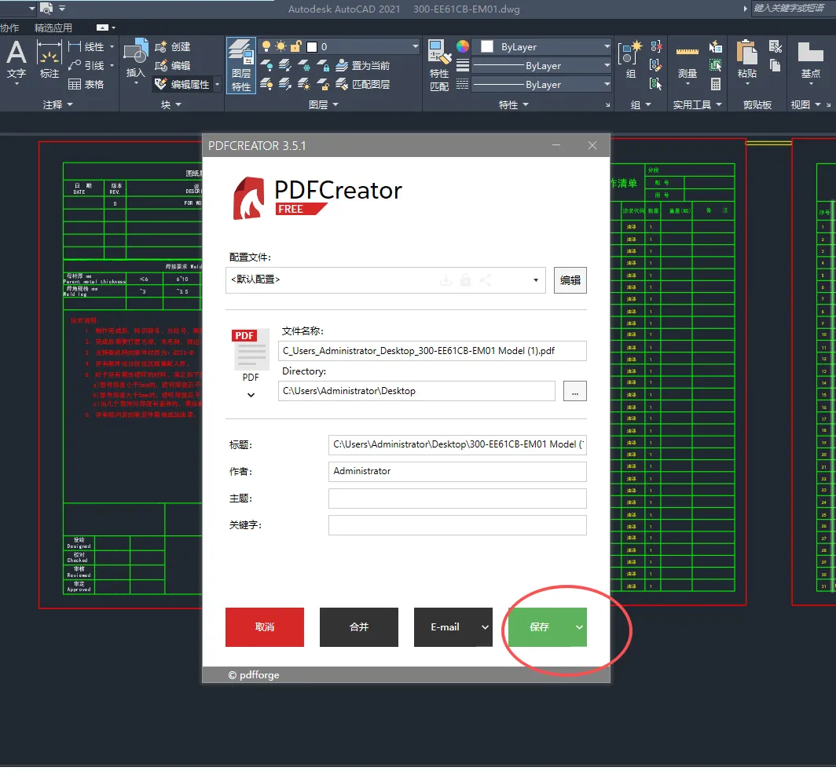Click the 测量 measure ruler tool
The width and height of the screenshot is (836, 778).
point(687,60)
